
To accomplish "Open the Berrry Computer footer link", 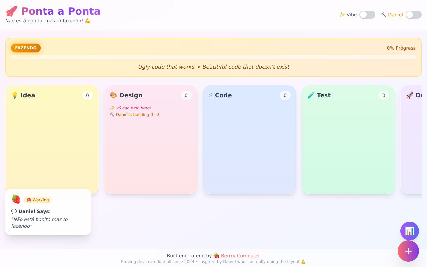I will click(240, 256).
